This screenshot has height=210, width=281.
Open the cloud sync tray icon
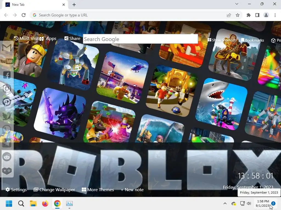coord(234,203)
